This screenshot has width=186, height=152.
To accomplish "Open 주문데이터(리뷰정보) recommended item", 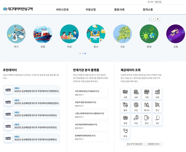I will 32,114.
